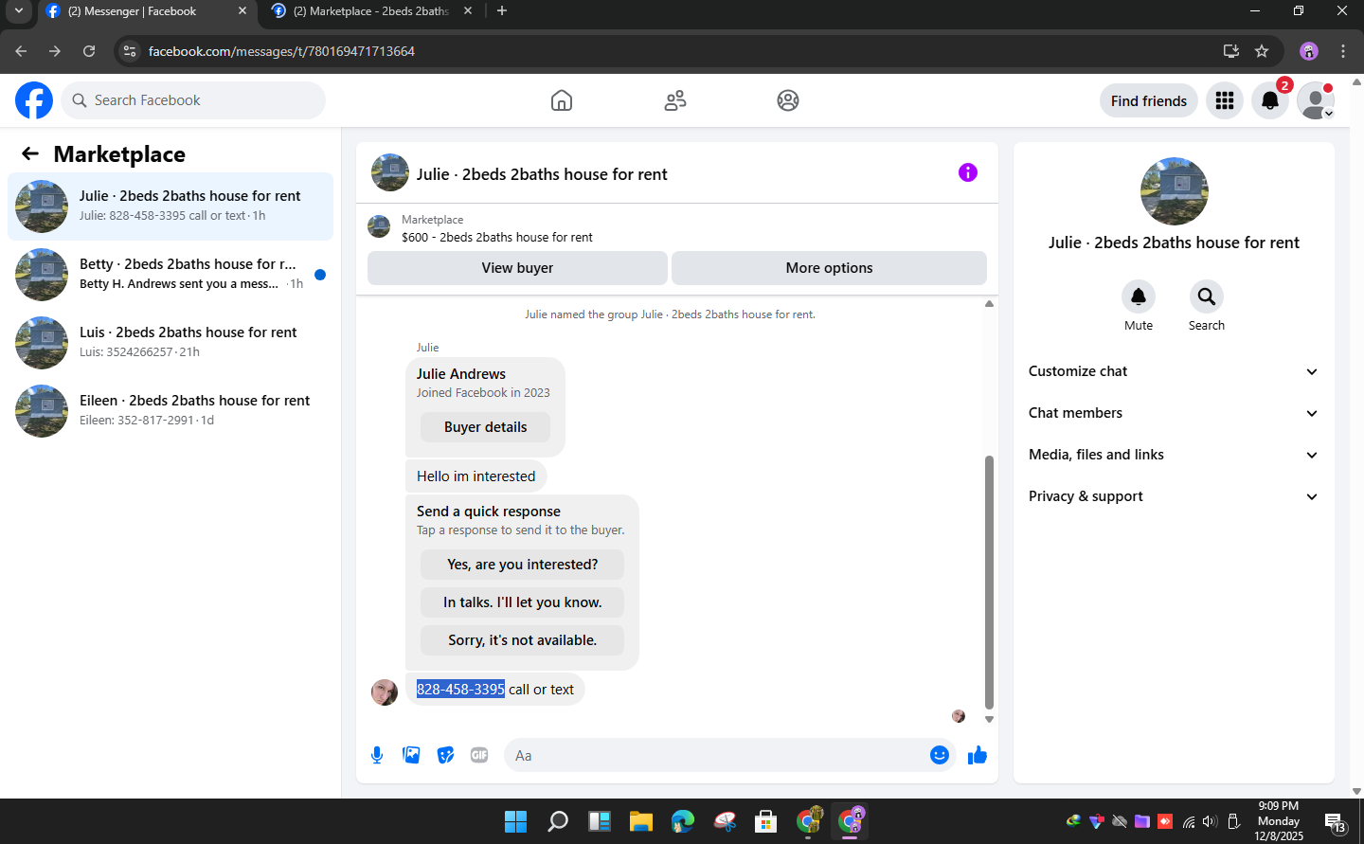Image resolution: width=1364 pixels, height=844 pixels.
Task: Click the chat header title text
Action: [x=542, y=174]
